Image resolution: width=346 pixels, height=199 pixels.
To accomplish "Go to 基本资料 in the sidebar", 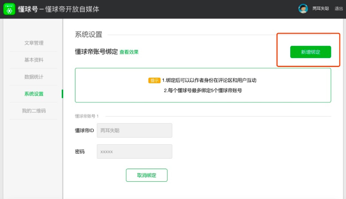I will 34,60.
